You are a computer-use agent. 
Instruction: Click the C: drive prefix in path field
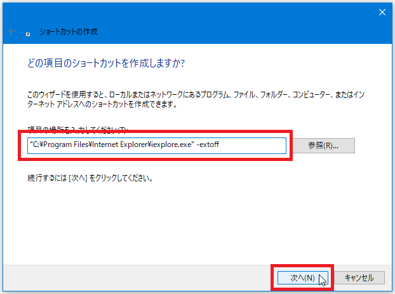(36, 145)
